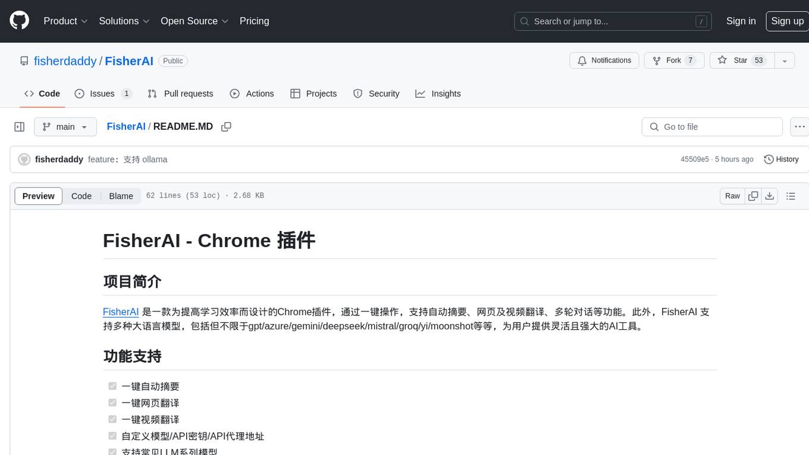Open the Projects tab
The height and width of the screenshot is (455, 809).
[313, 94]
